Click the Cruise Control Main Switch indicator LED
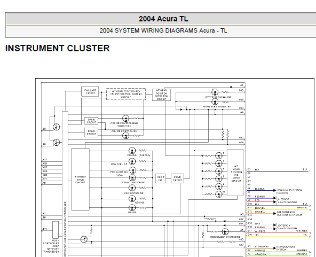 point(125,118)
